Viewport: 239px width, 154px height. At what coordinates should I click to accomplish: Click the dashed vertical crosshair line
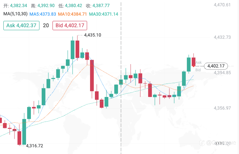click(x=121, y=78)
